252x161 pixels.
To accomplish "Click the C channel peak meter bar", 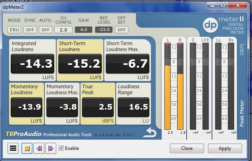I will 193,86.
